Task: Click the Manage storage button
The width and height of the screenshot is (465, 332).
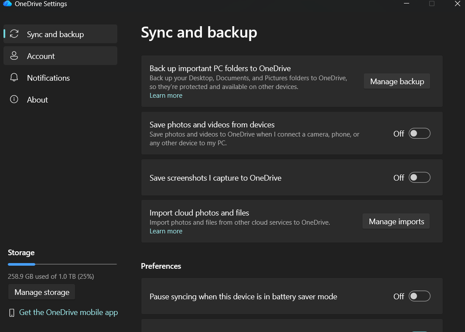Action: coord(42,292)
